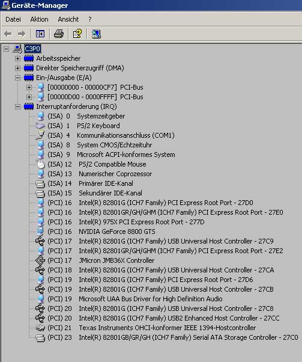The height and width of the screenshot is (362, 302).
Task: Click the C3PO computer icon
Action: point(17,49)
